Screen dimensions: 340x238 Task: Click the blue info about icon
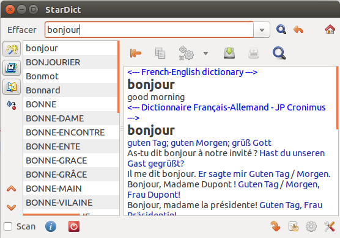[x=51, y=226]
